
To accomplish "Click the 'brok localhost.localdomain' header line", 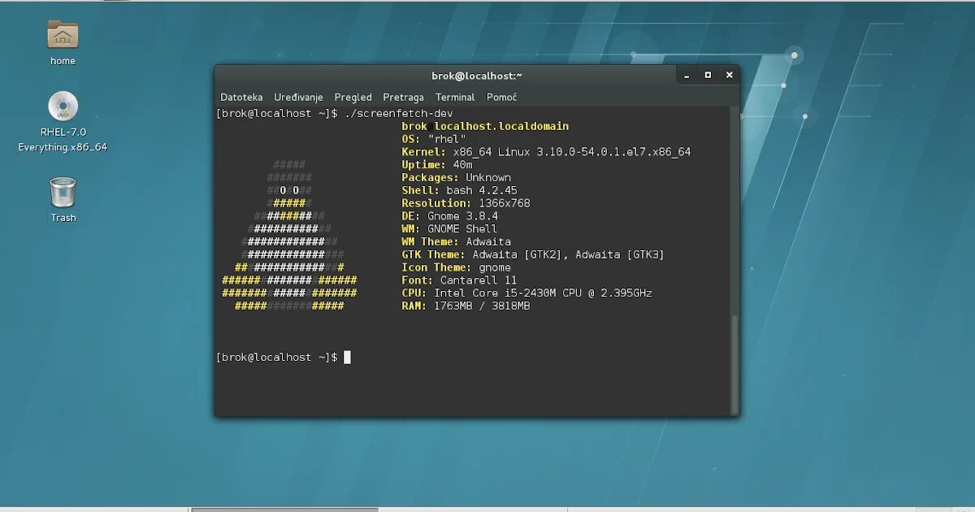I will [485, 126].
